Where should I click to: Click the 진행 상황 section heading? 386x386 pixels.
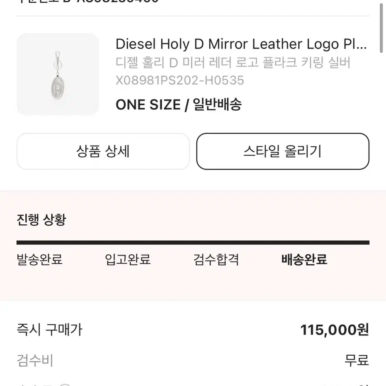click(41, 220)
